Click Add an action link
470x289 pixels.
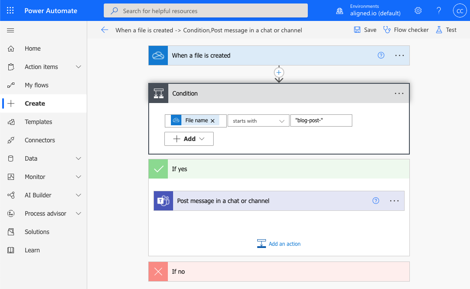279,244
